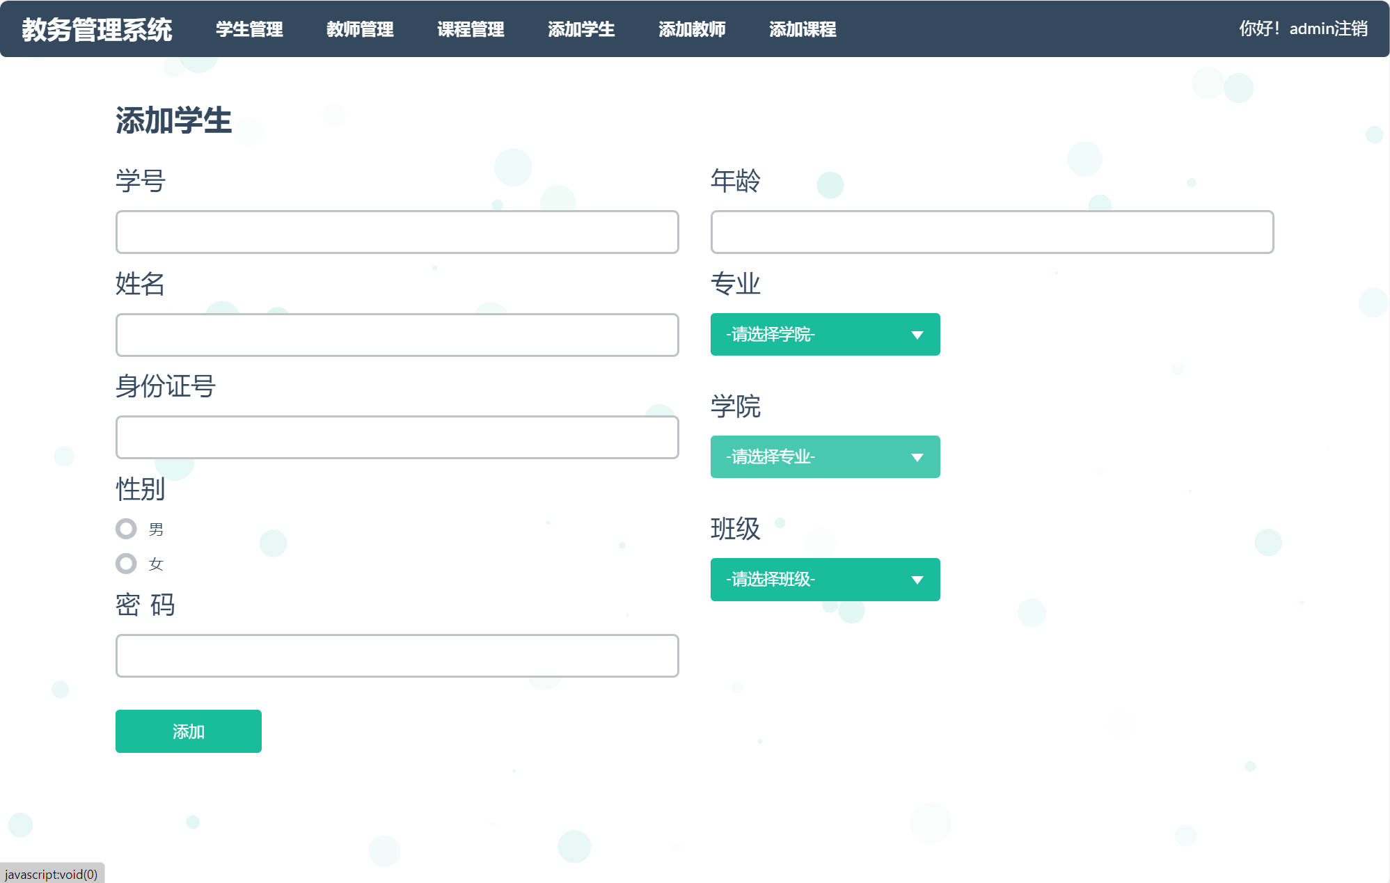The width and height of the screenshot is (1390, 883).
Task: Select the 男 gender radio button
Action: (127, 529)
